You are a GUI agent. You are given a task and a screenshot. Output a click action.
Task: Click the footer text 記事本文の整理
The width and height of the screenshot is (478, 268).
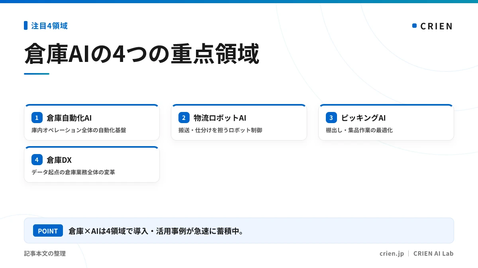click(45, 253)
